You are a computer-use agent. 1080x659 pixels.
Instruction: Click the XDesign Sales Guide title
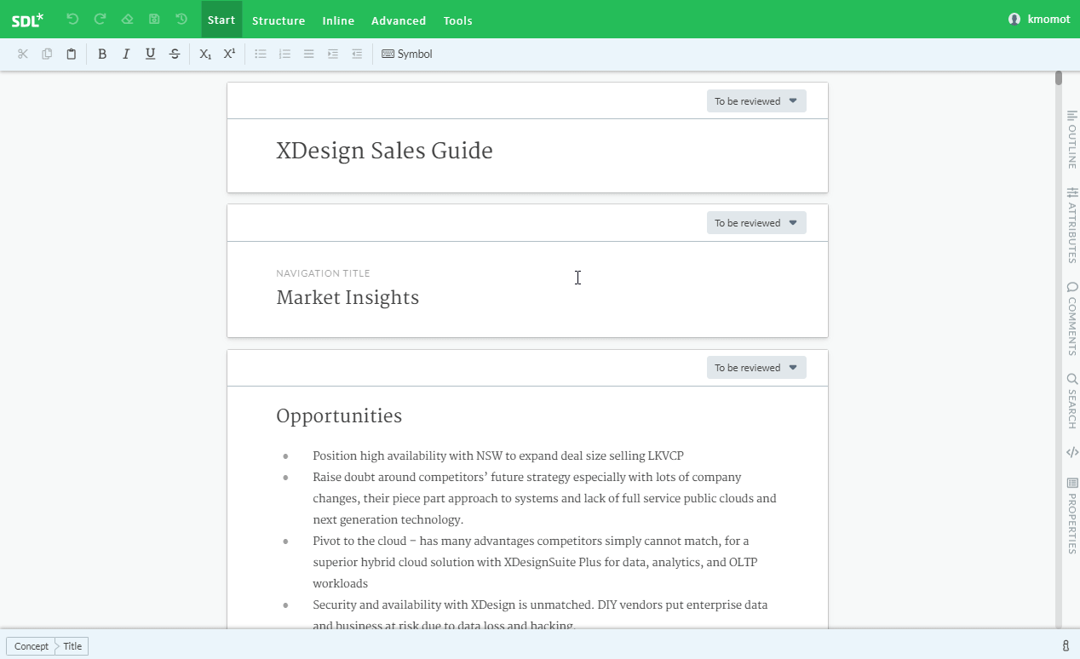click(384, 151)
